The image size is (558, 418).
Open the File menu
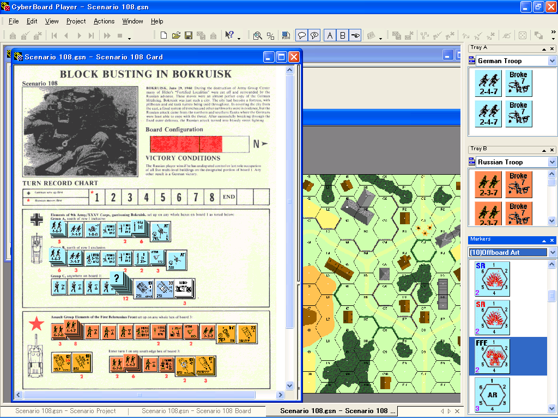coord(14,21)
